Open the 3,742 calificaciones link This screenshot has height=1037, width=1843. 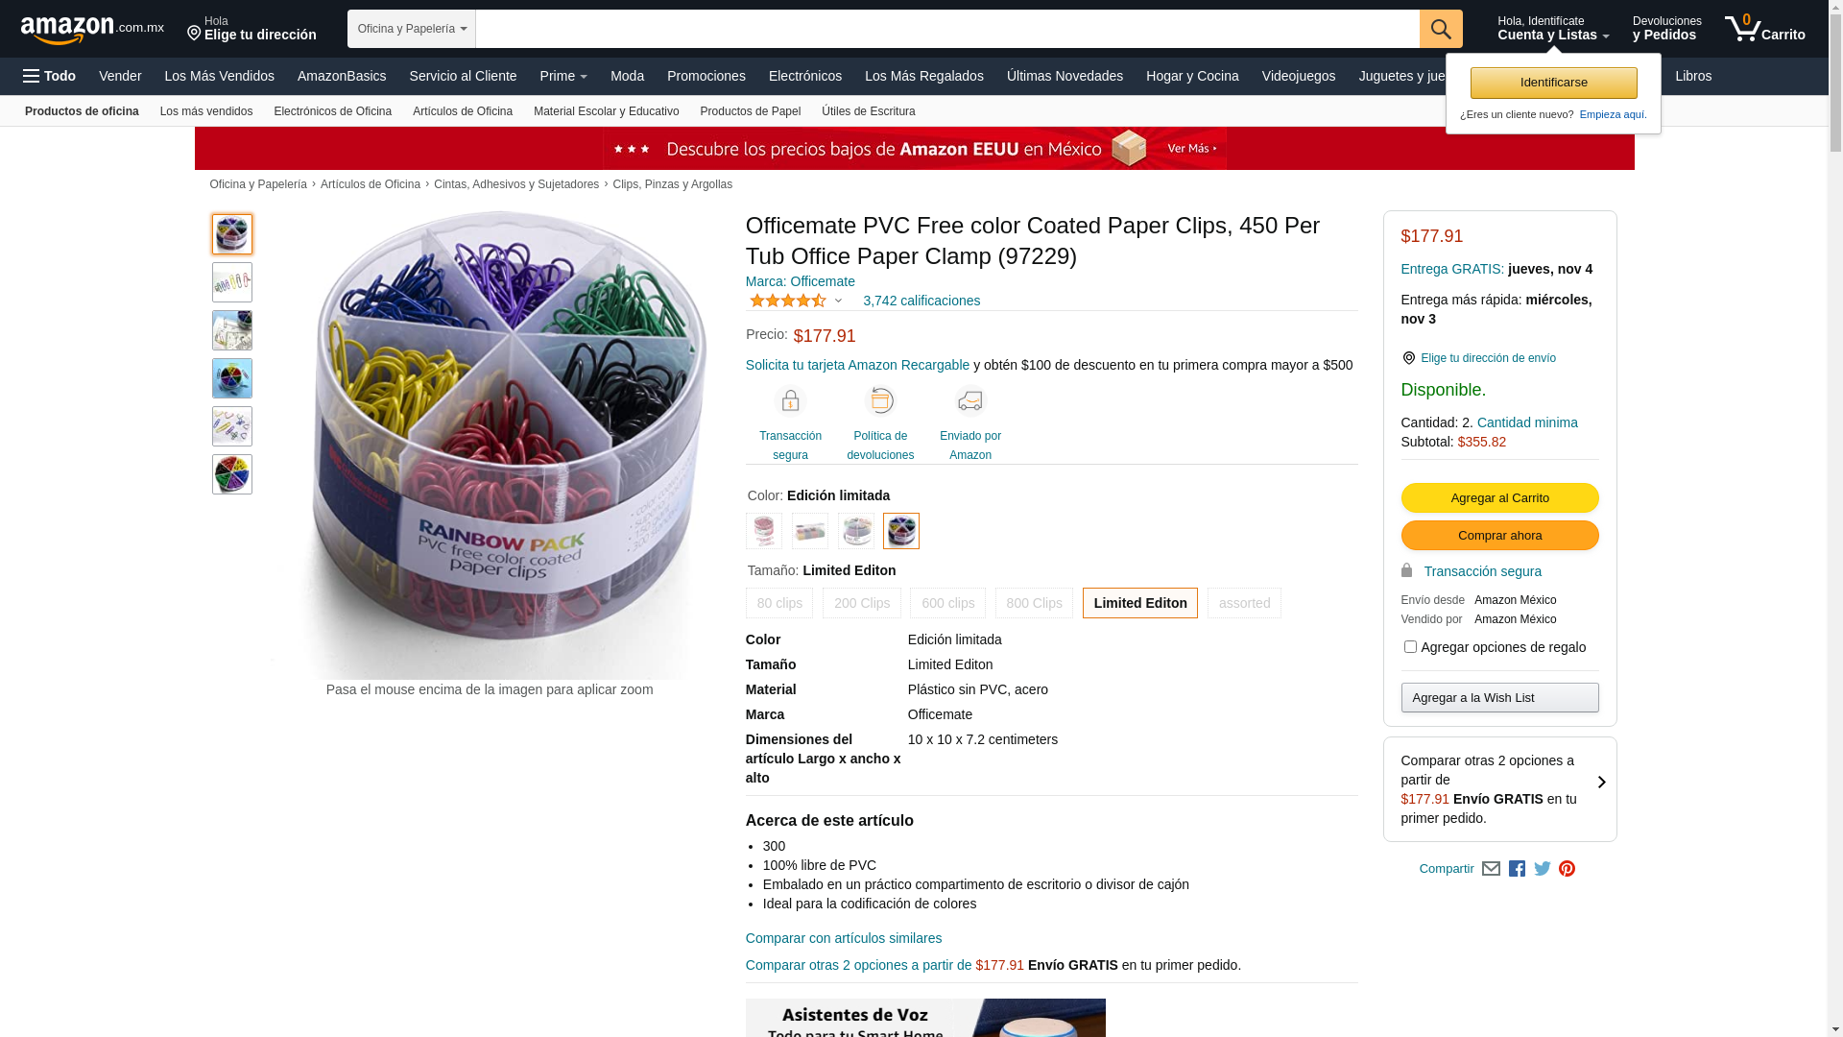pyautogui.click(x=921, y=301)
